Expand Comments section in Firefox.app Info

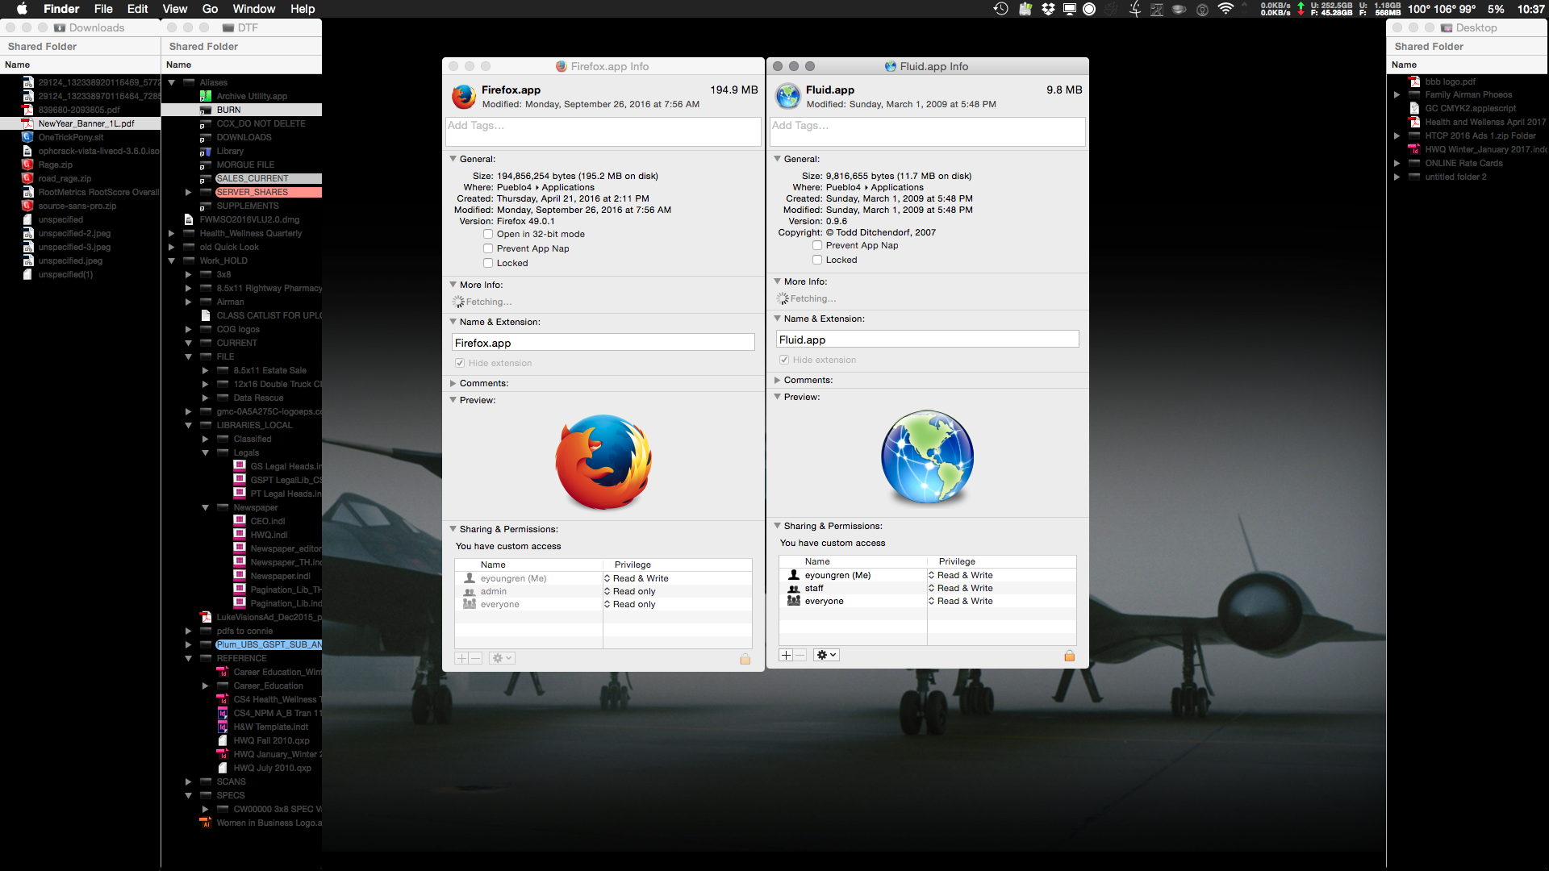[x=453, y=383]
